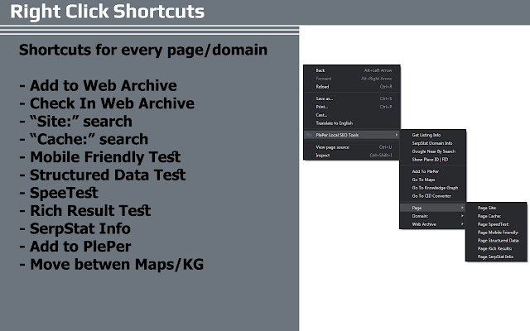530x331 pixels.
Task: Click the '“Site:” search' line
Action: (75, 122)
